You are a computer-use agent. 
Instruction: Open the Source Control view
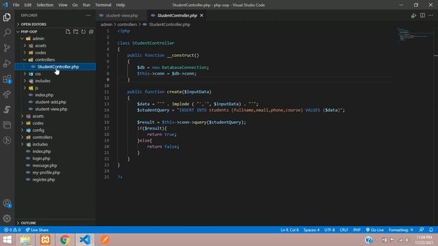pos(7,48)
